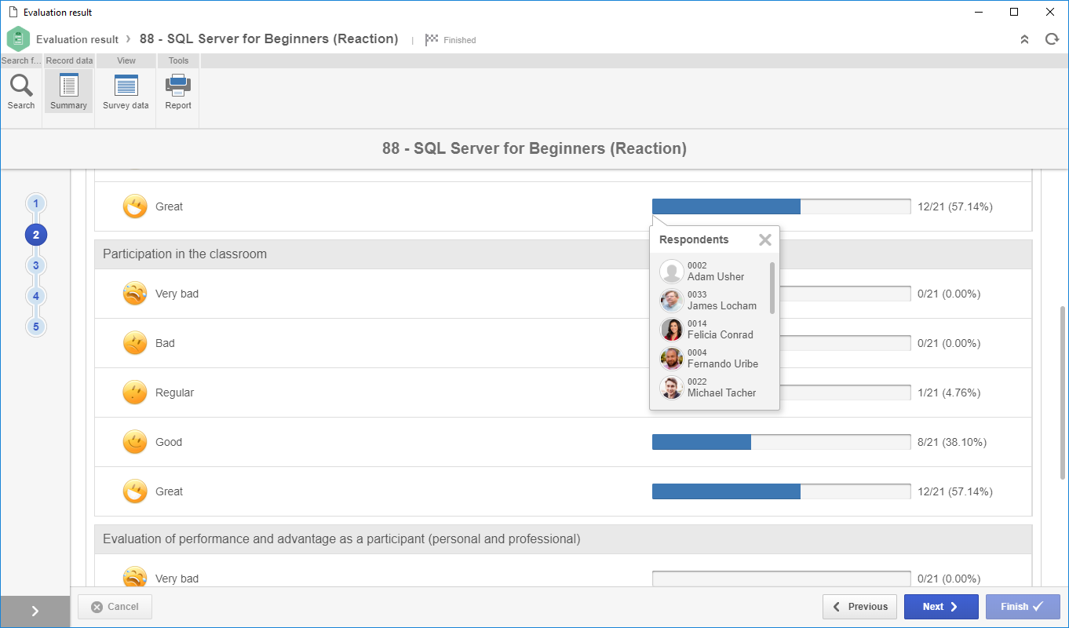Go back with the Previous button
Image resolution: width=1069 pixels, height=628 pixels.
click(859, 607)
